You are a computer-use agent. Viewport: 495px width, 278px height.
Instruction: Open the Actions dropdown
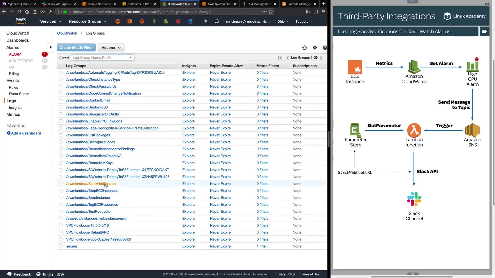click(x=111, y=48)
